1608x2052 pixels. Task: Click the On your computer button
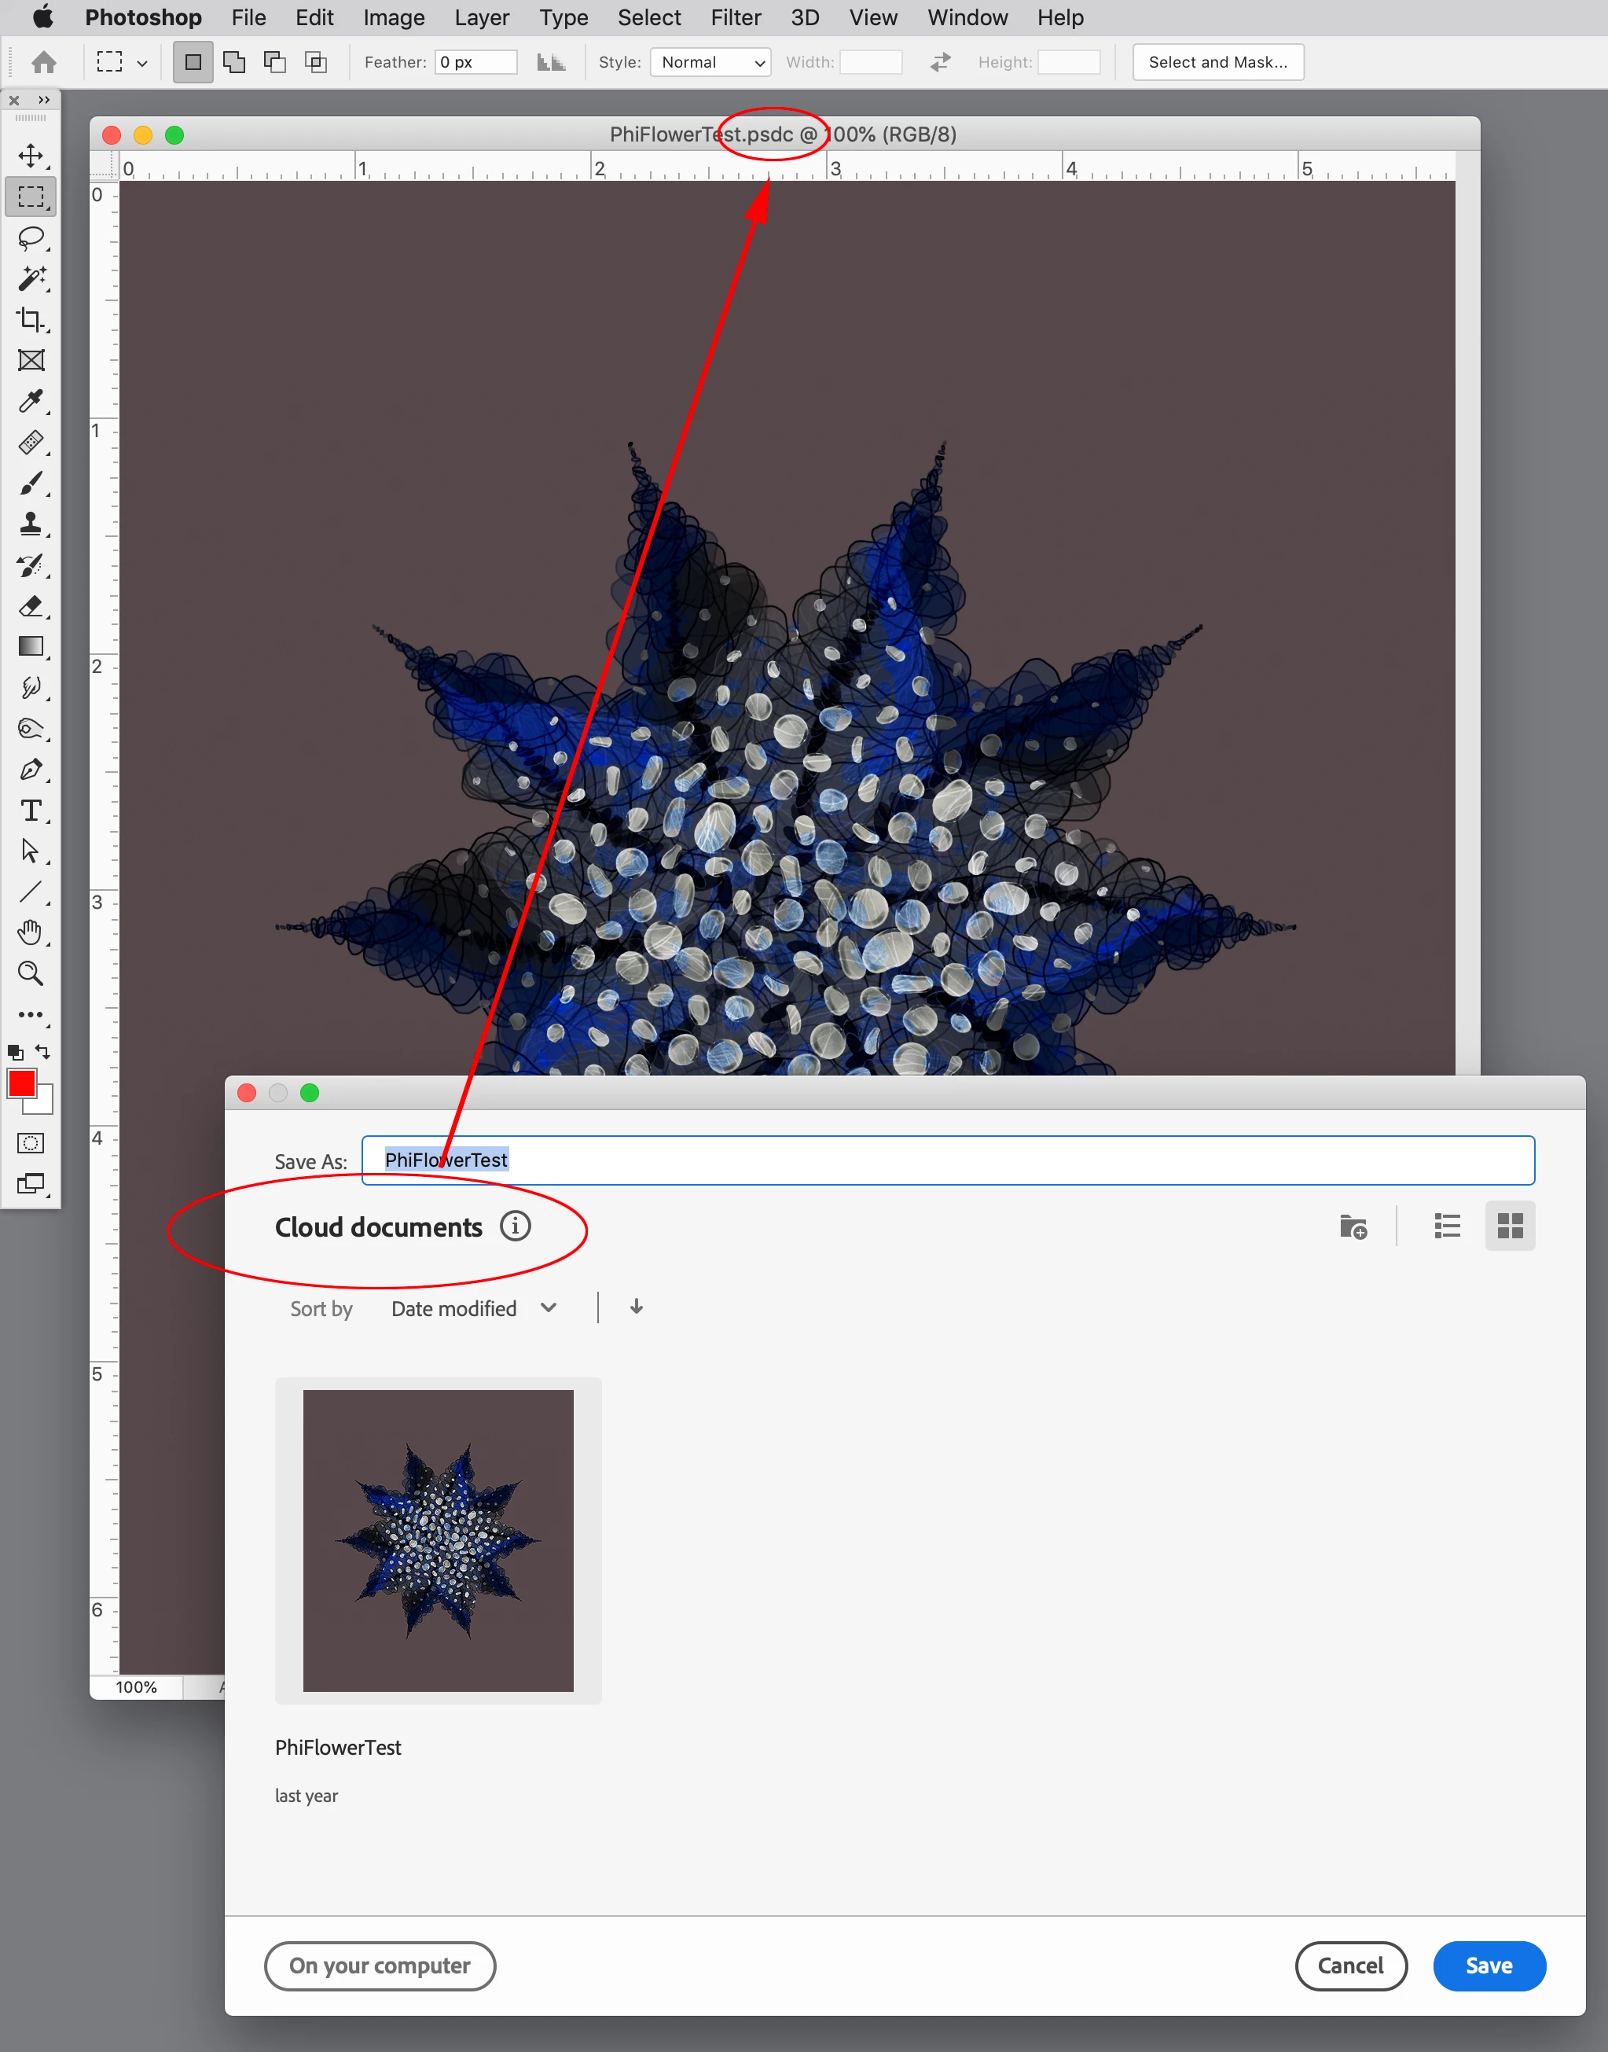380,1966
